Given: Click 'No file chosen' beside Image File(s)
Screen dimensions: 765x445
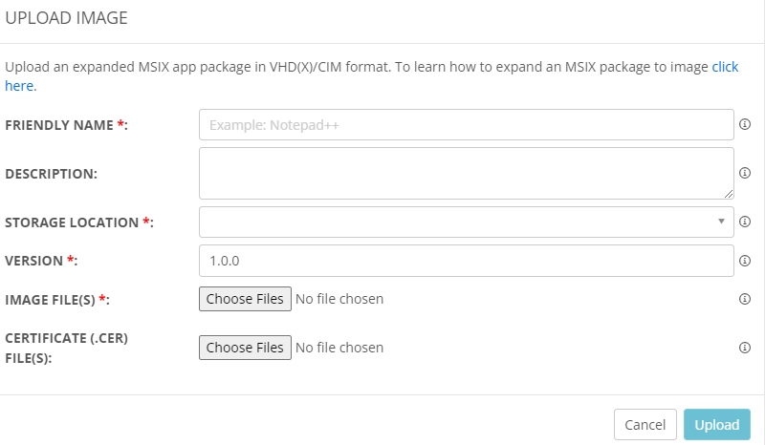Looking at the screenshot, I should pos(339,299).
